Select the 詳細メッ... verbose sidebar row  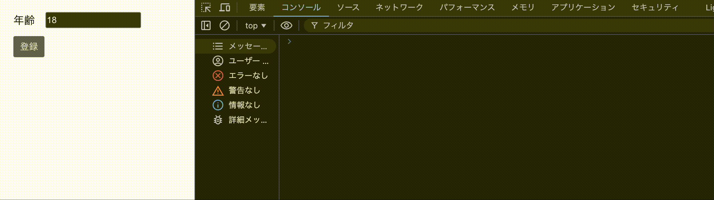click(x=236, y=120)
